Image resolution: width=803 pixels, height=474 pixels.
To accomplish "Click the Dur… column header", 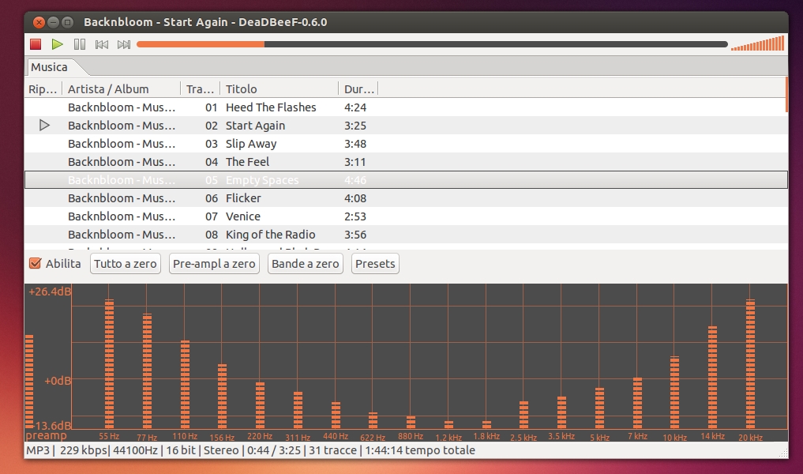I will (358, 89).
